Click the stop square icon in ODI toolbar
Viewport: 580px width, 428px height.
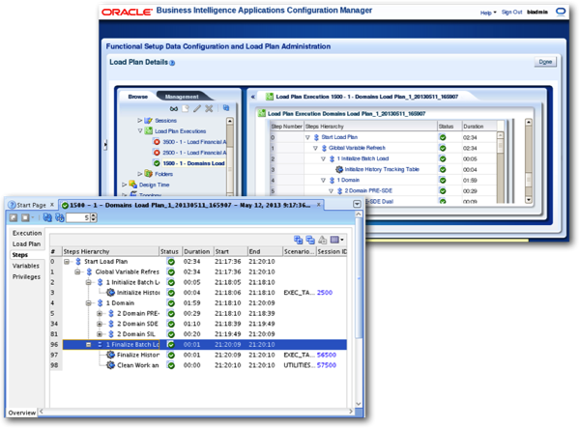pos(25,217)
